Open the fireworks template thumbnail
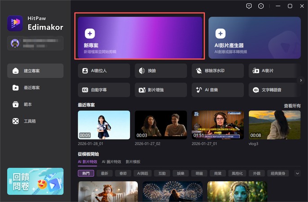Viewport: 308px width, 202px height. click(172, 192)
